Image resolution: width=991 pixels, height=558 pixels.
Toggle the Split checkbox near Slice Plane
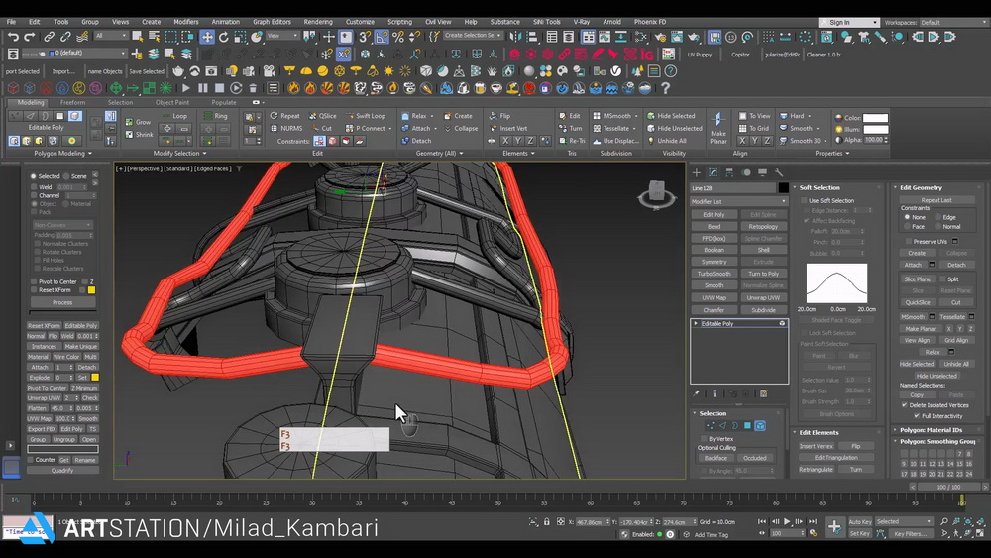pos(943,279)
